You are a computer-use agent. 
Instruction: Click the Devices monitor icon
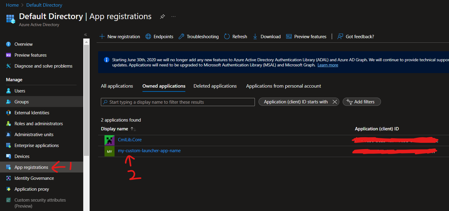tap(9, 156)
